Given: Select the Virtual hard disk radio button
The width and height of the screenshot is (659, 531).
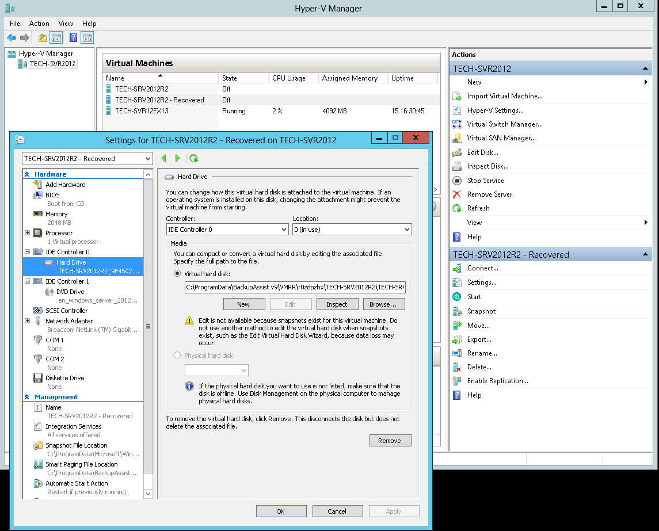Looking at the screenshot, I should point(177,273).
